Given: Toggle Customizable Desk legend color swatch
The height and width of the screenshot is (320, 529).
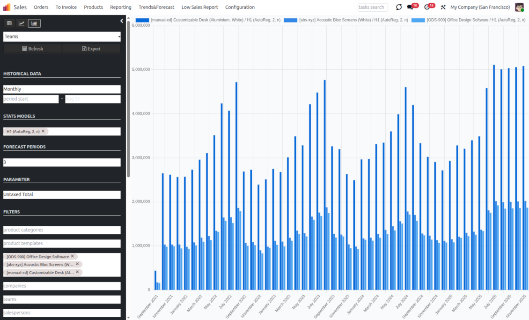Looking at the screenshot, I should (142, 20).
